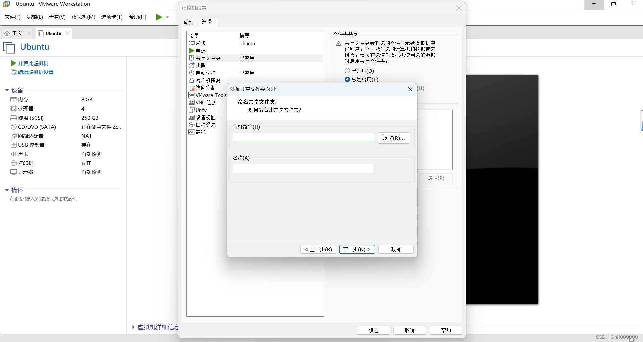Select the Unity settings icon
The image size is (643, 342).
tap(192, 110)
